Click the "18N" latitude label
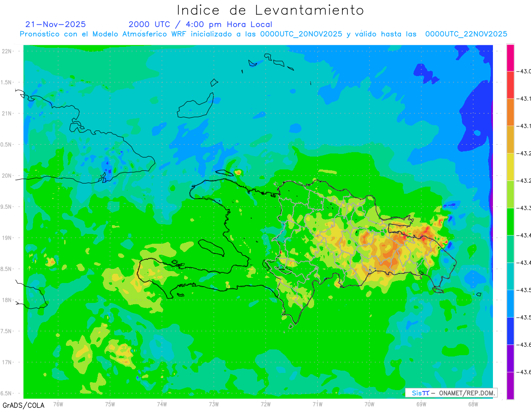Screen dimensions: 531x410 (7, 300)
